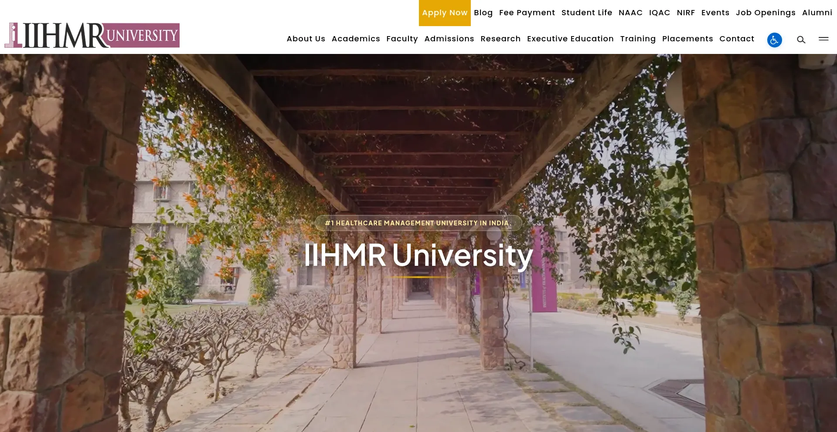Open Job Openings link

click(766, 13)
